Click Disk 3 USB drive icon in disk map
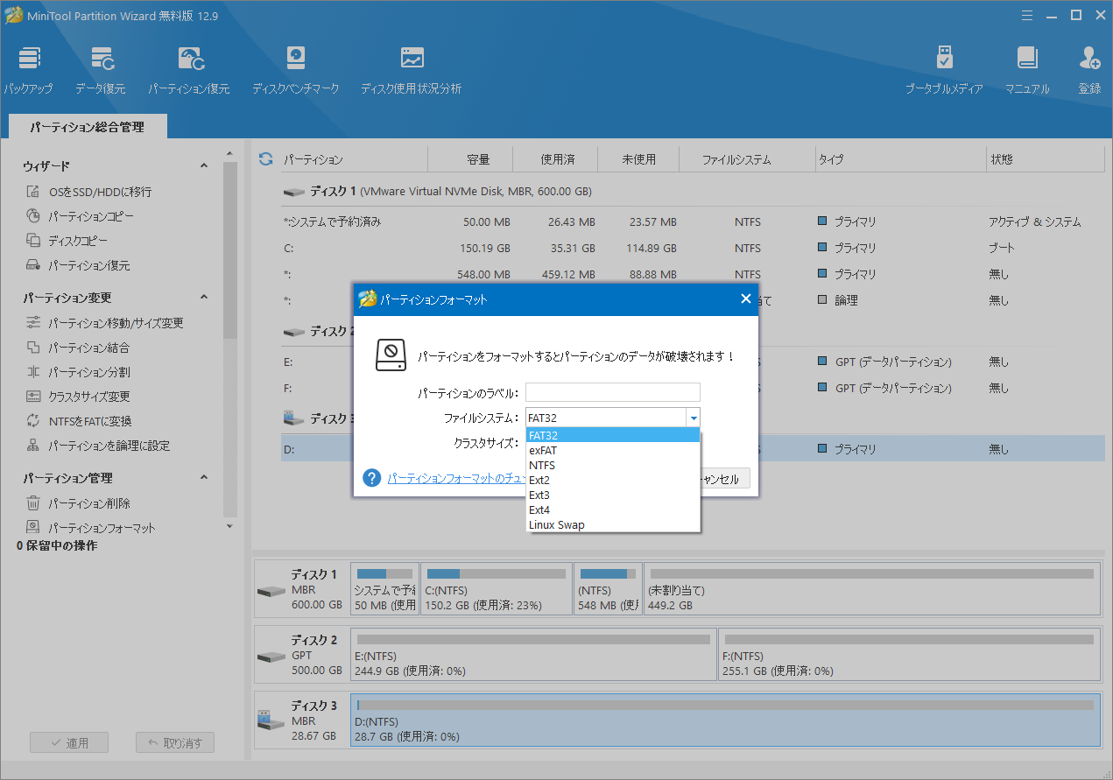 tap(271, 720)
